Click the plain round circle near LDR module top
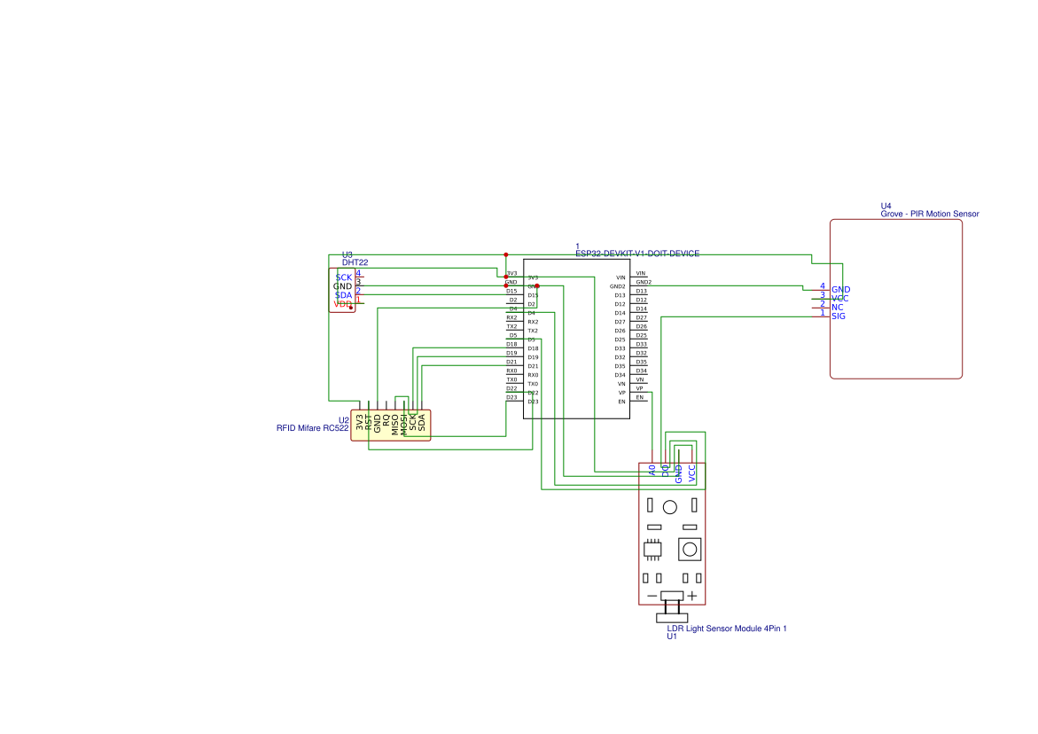Screen dimensions: 1038x734 [670, 507]
